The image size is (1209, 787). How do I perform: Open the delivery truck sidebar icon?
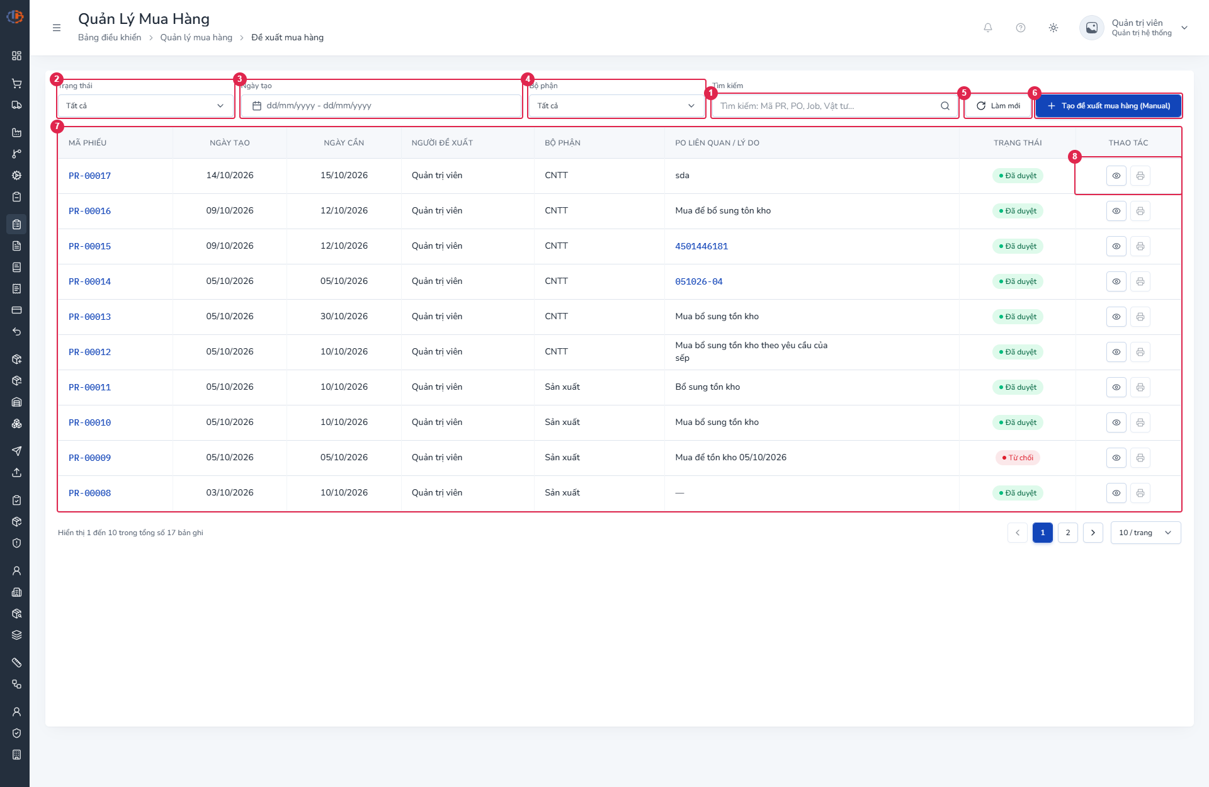click(x=17, y=105)
